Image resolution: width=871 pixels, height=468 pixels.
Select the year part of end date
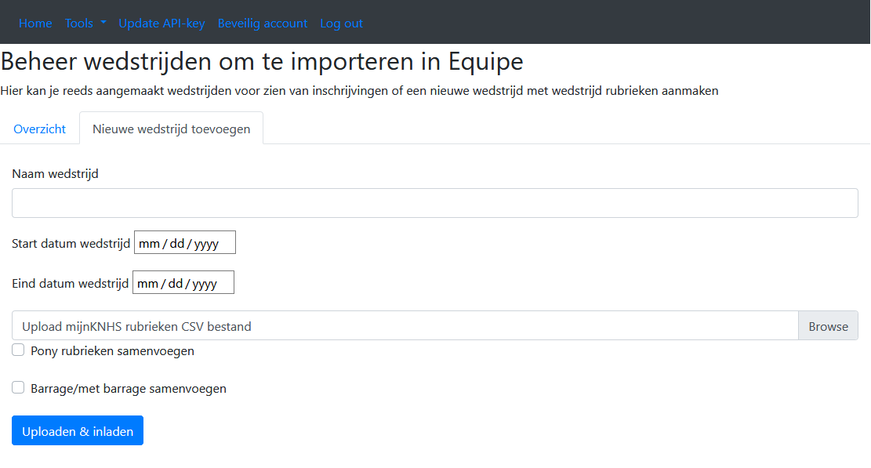(204, 284)
